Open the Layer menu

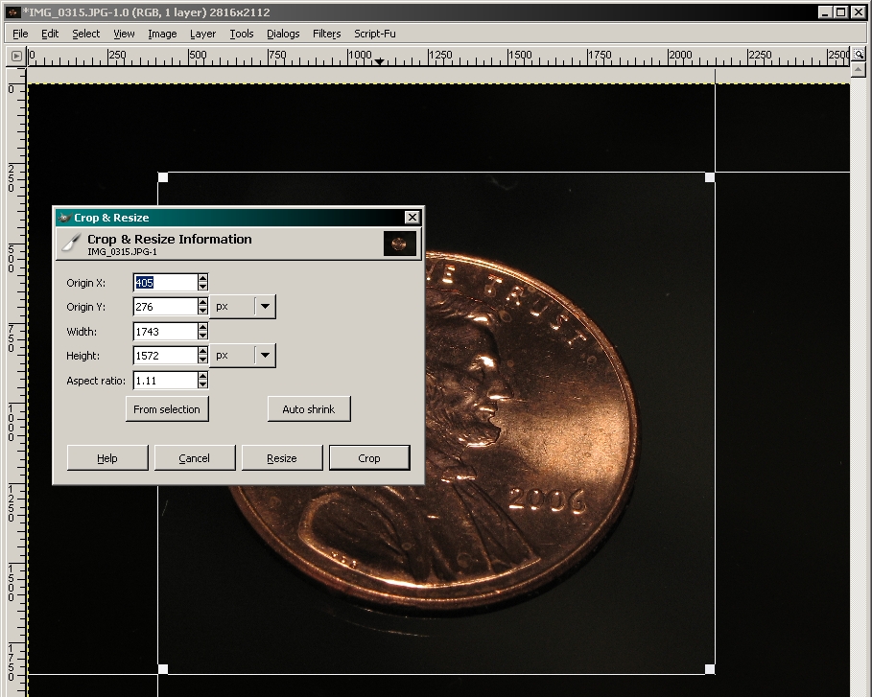point(202,34)
